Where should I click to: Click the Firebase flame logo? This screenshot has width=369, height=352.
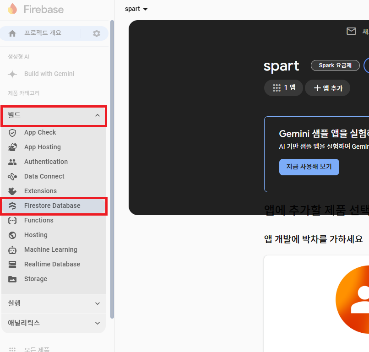(x=12, y=9)
